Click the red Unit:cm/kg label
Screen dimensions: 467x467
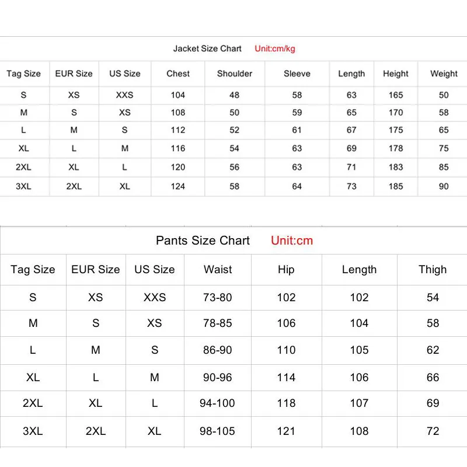(275, 48)
